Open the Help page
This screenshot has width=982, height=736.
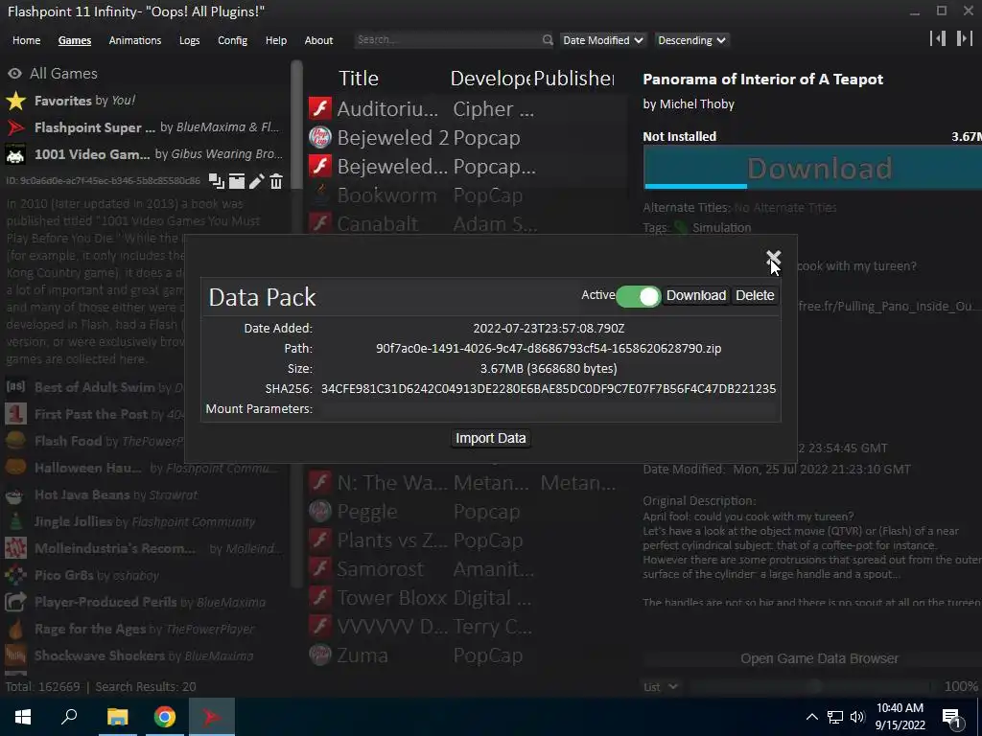tap(275, 40)
